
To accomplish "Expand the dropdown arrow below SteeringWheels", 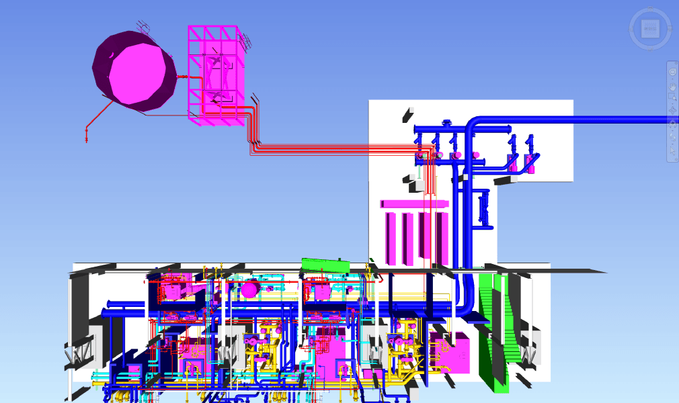I will [672, 79].
